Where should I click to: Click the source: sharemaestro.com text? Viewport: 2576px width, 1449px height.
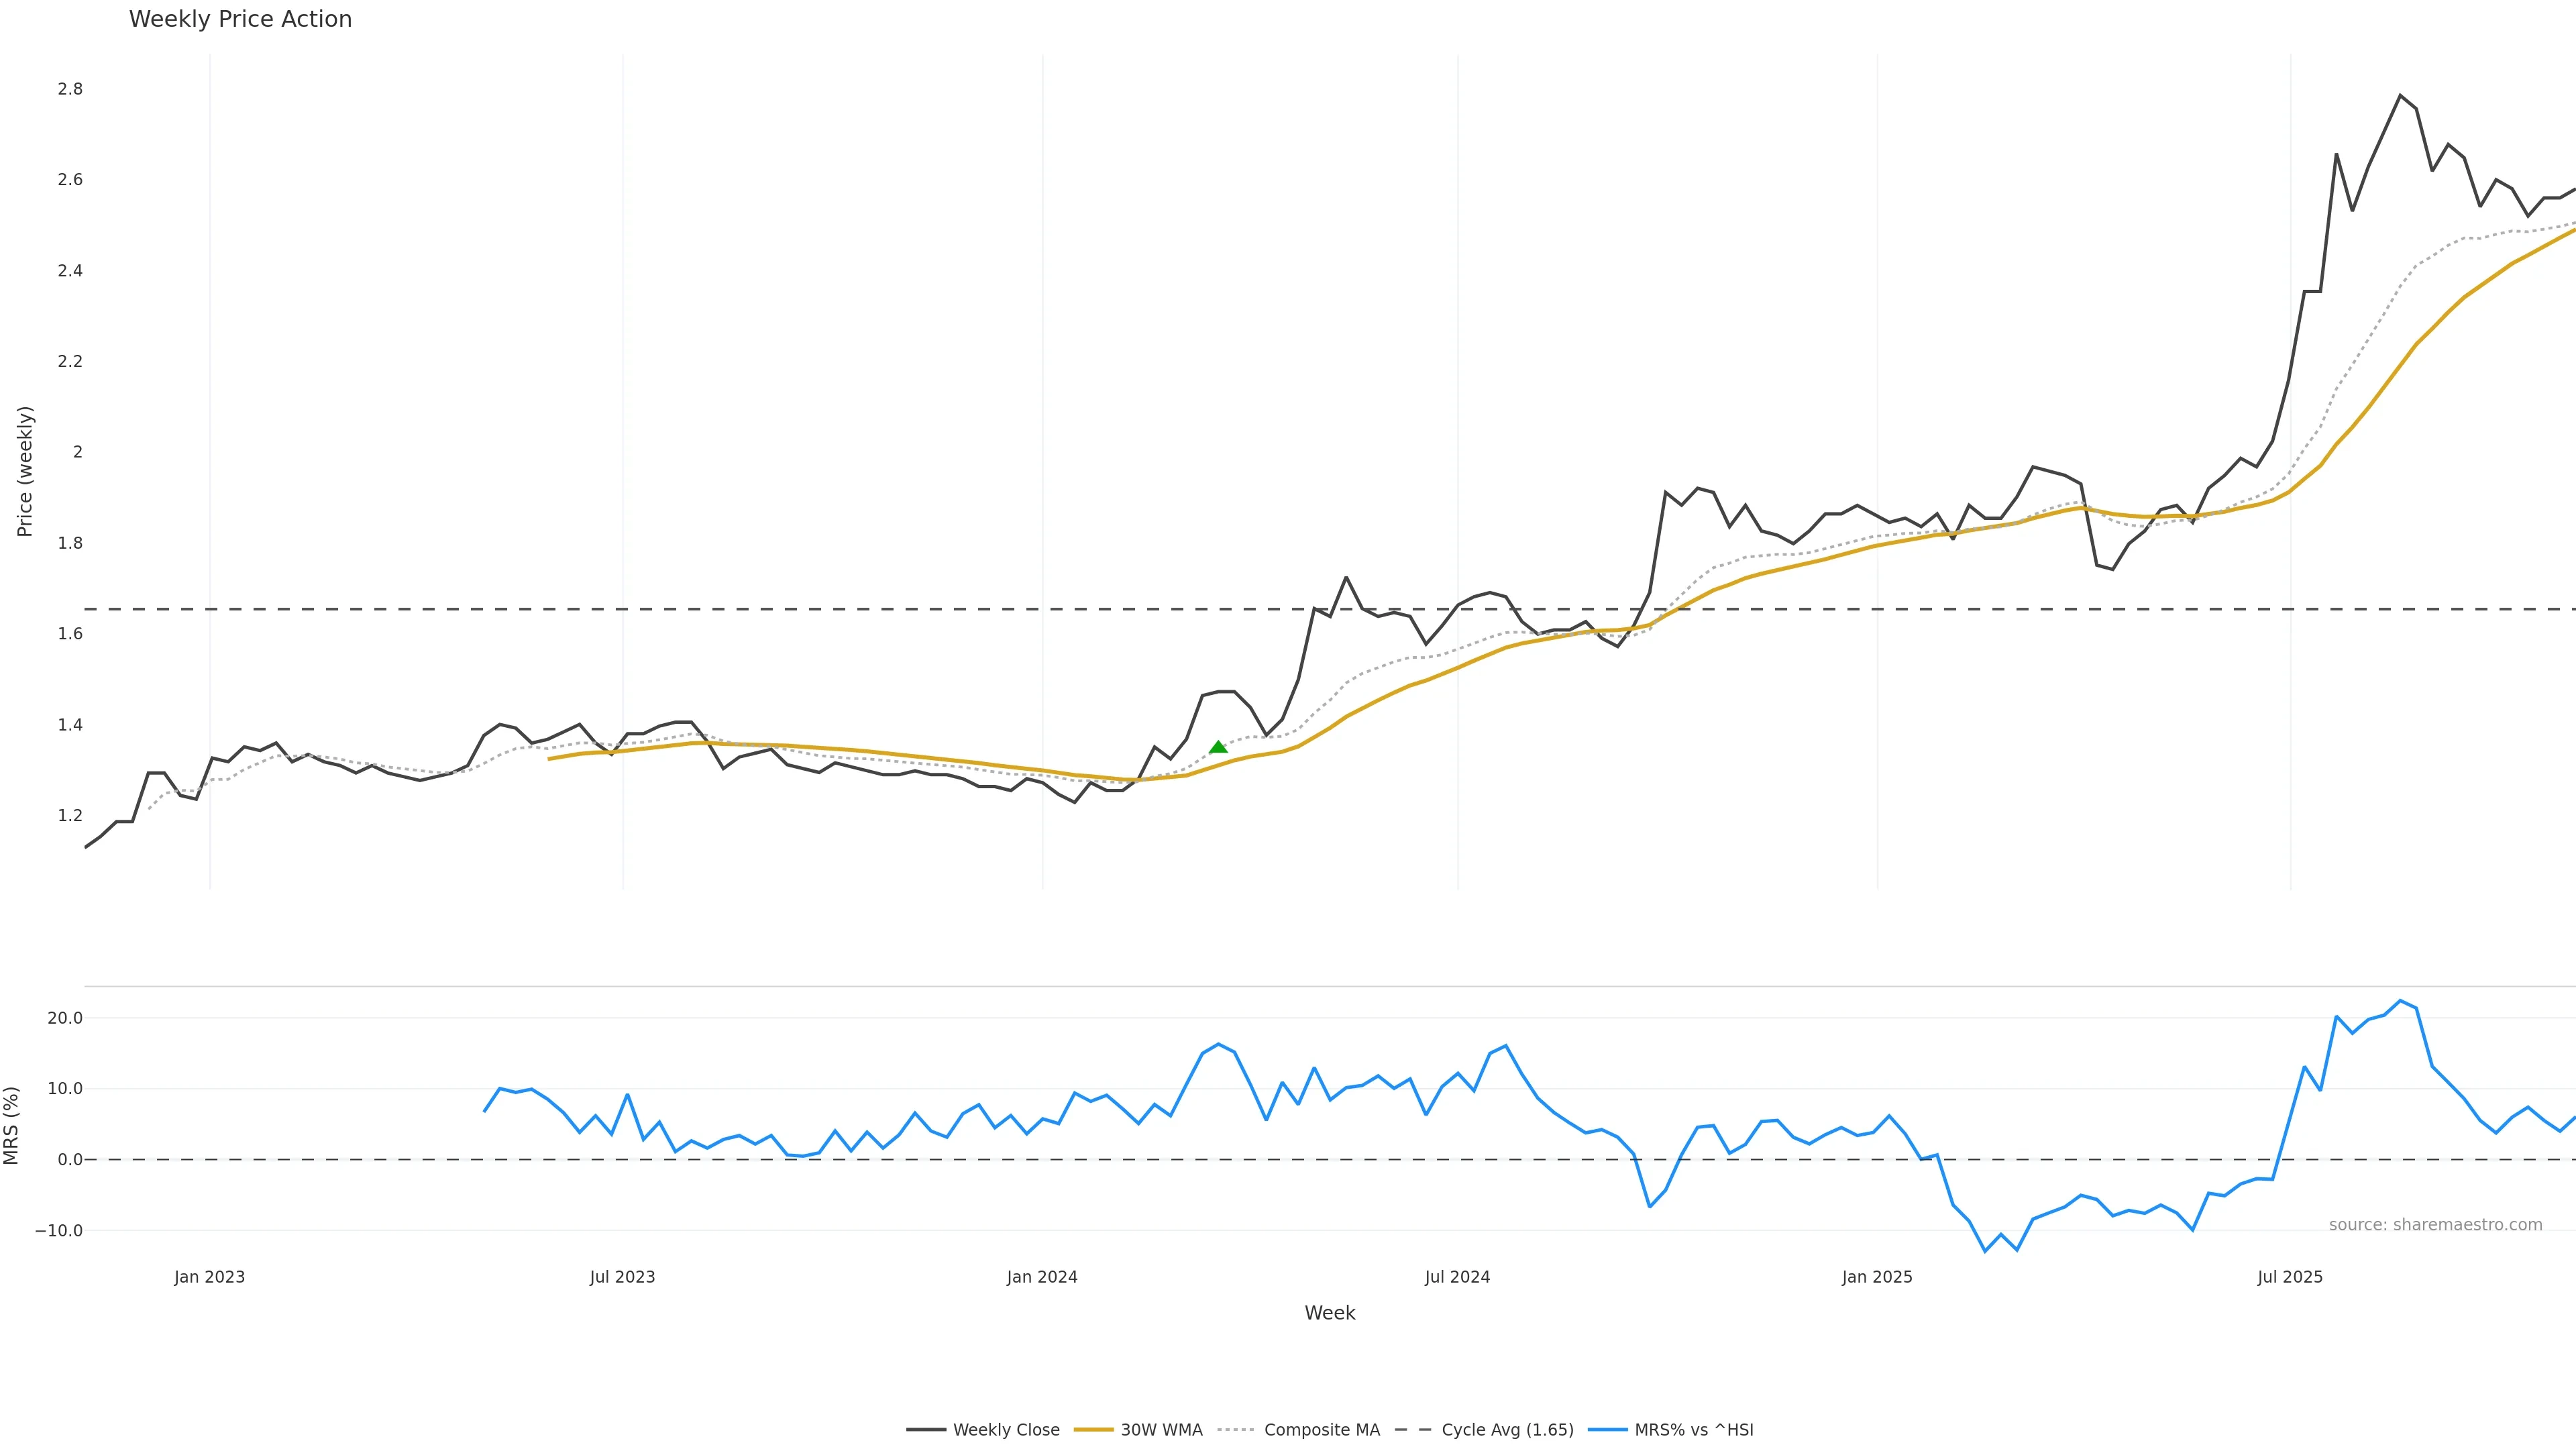click(2435, 1225)
